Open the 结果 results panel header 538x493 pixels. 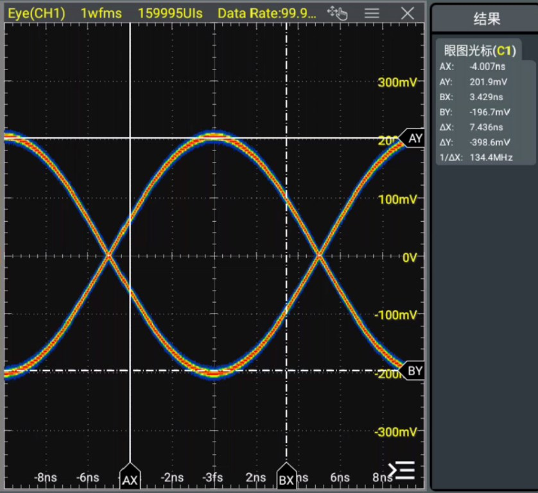pos(487,19)
